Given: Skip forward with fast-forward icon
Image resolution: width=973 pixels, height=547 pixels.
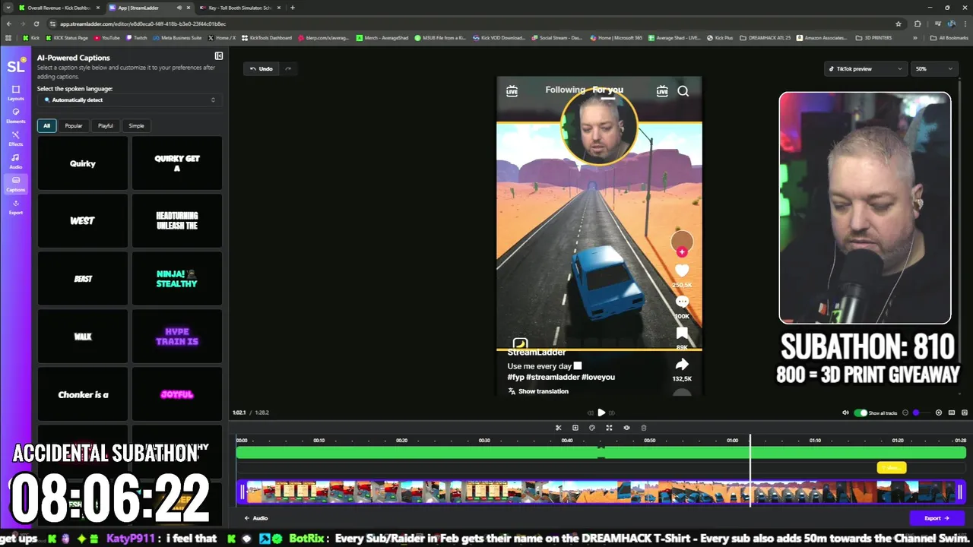Looking at the screenshot, I should pyautogui.click(x=612, y=413).
